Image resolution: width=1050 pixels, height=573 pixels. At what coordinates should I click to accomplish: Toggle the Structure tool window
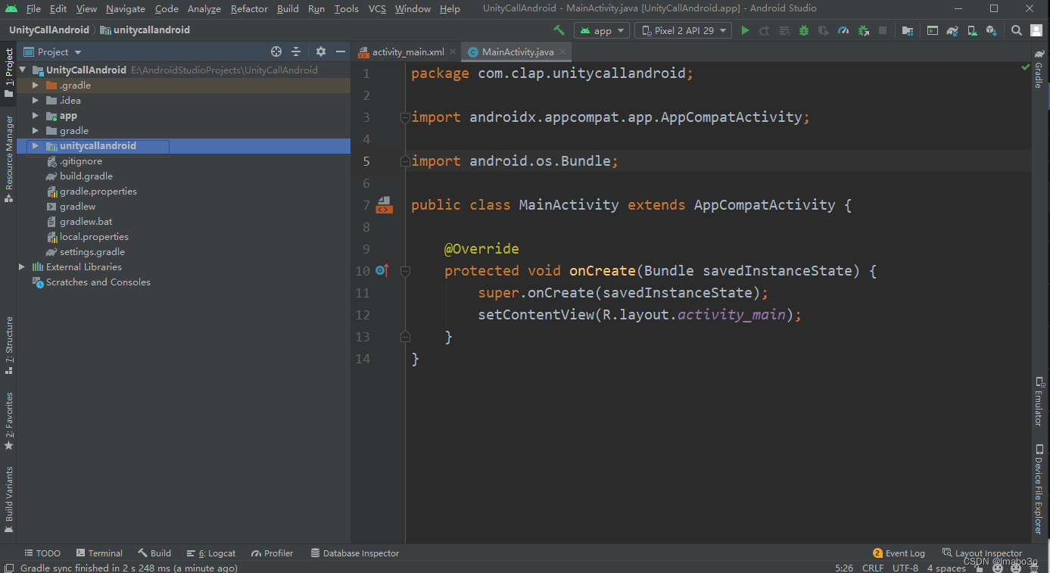click(x=8, y=345)
